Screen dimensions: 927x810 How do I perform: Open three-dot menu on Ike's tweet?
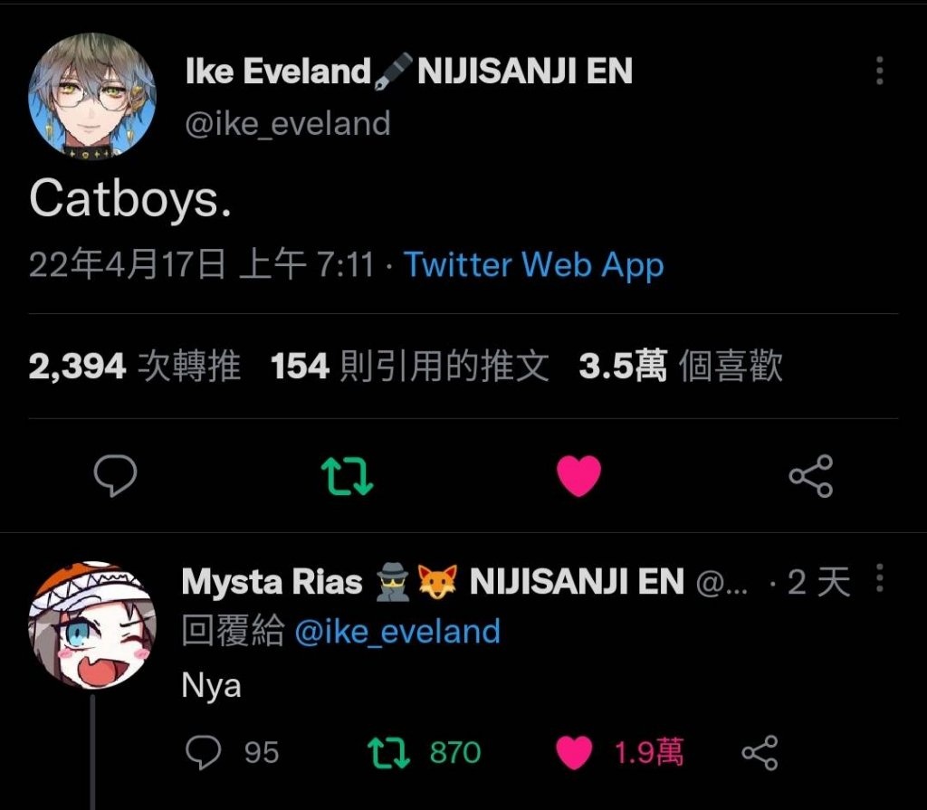click(880, 71)
